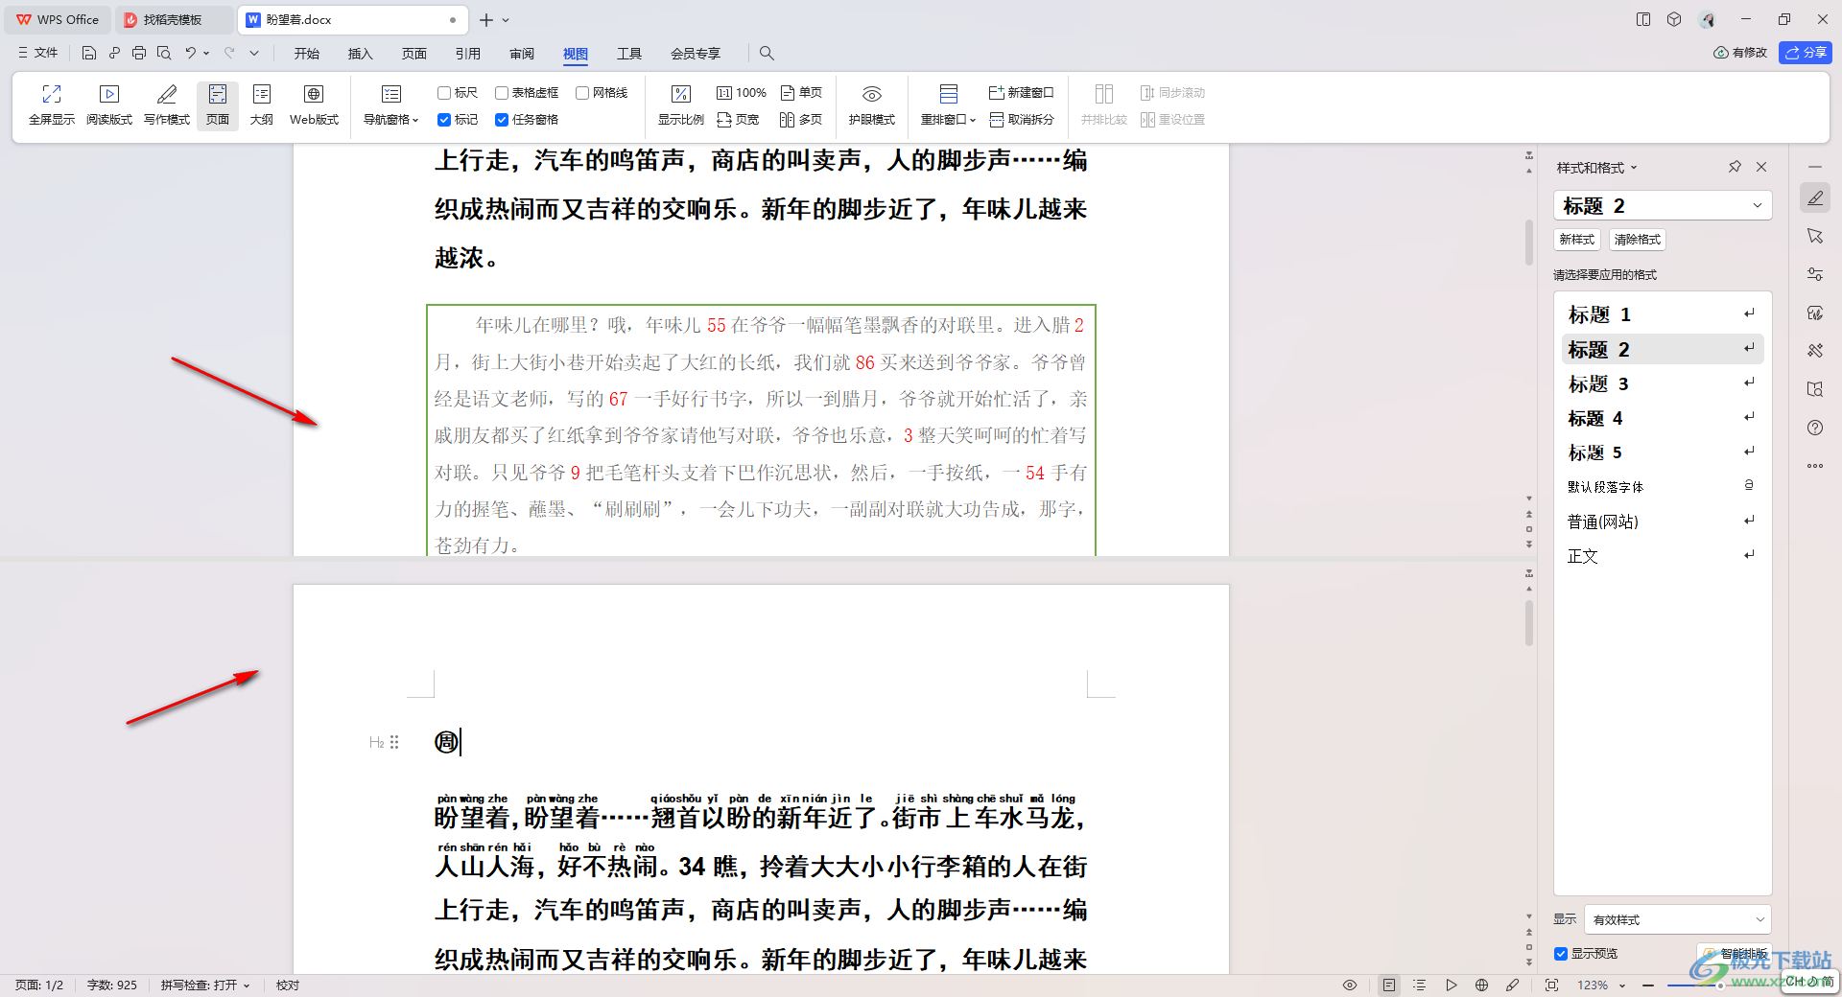Screen dimensions: 1842x997
Task: Click the 有修改 status button
Action: click(1740, 53)
